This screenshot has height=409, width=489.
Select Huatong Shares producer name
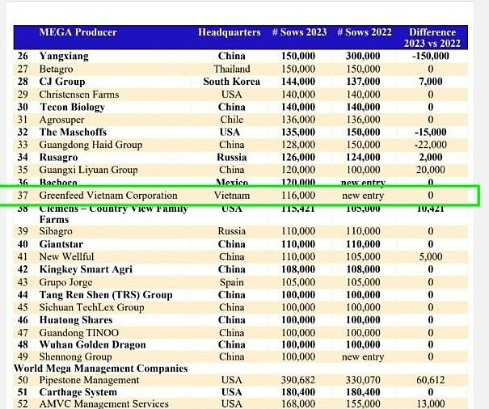click(x=76, y=320)
